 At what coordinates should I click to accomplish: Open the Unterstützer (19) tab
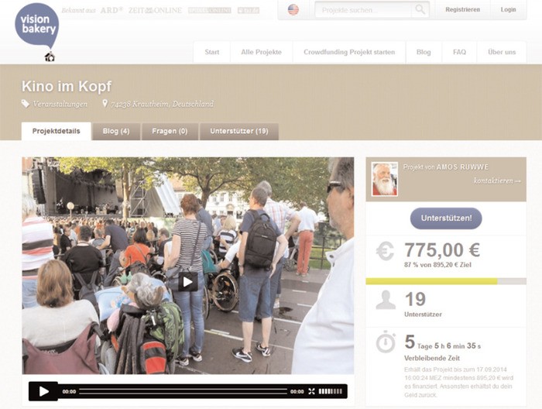239,132
